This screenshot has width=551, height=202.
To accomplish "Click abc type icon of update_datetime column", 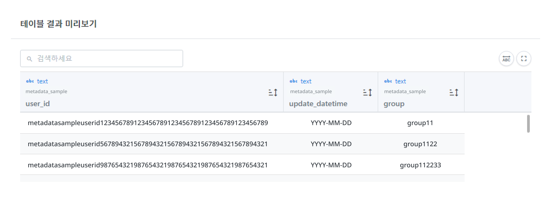I will 293,81.
